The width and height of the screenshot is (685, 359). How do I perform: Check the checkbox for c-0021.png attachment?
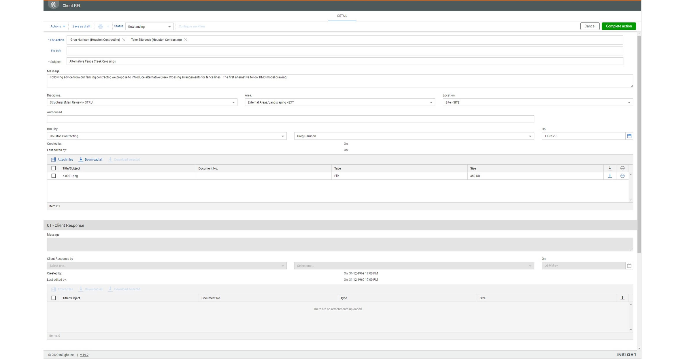click(54, 176)
